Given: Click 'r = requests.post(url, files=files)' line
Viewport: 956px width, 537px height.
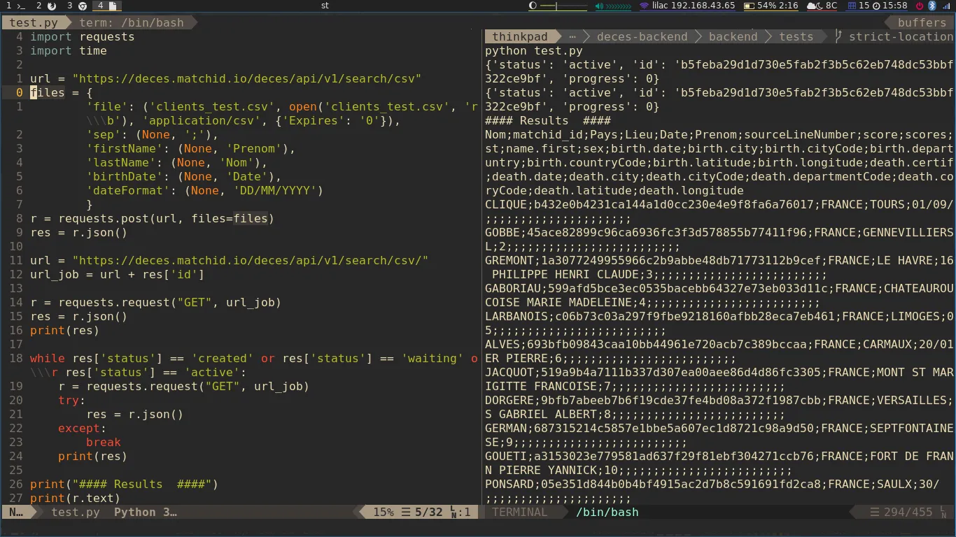Looking at the screenshot, I should pos(152,218).
